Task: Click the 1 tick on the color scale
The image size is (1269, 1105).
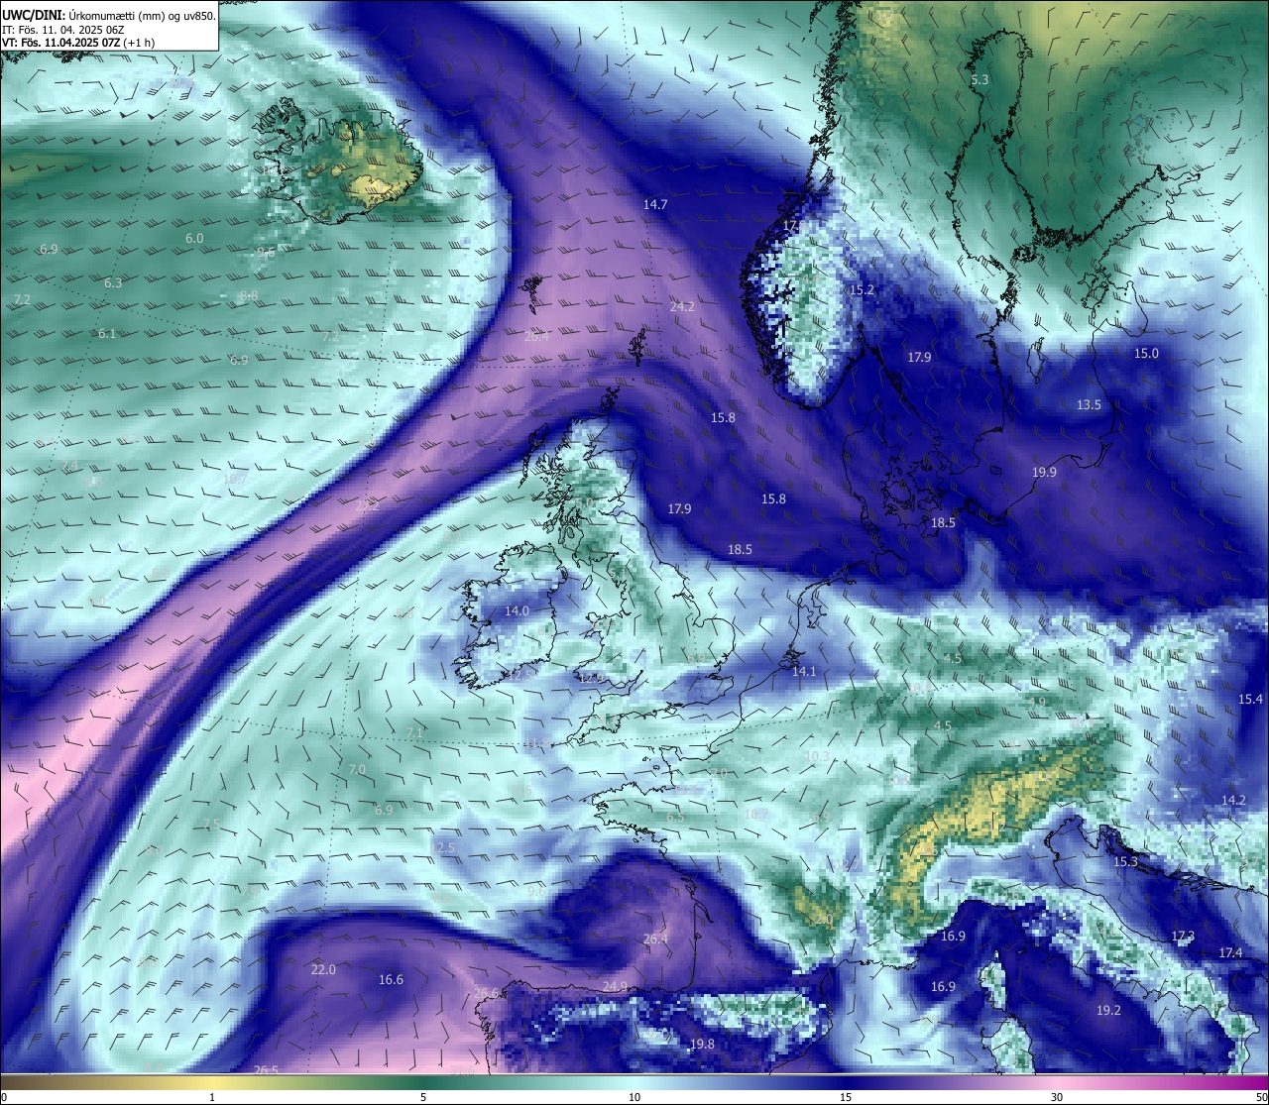Action: point(212,1097)
